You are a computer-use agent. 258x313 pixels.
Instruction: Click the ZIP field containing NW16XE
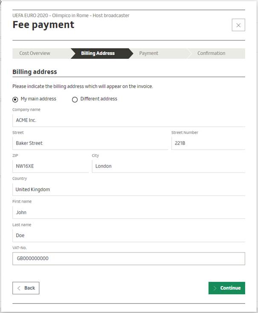coord(50,166)
